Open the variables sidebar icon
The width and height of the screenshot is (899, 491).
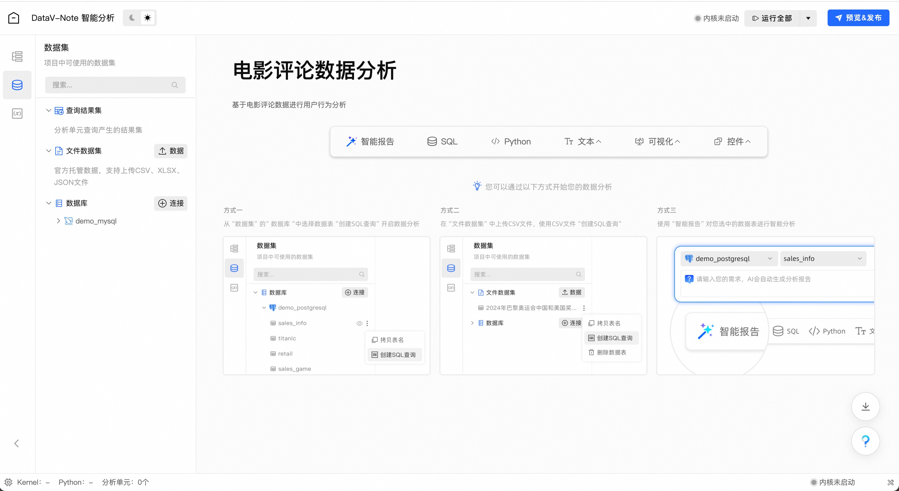coord(17,113)
